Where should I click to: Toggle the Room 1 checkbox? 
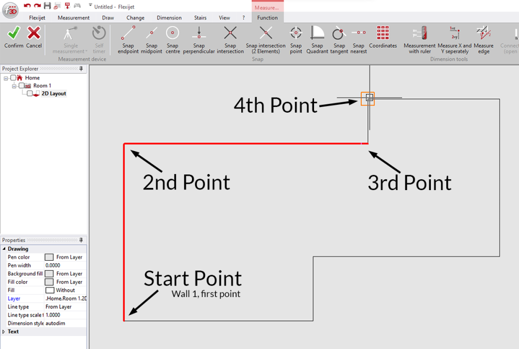21,85
